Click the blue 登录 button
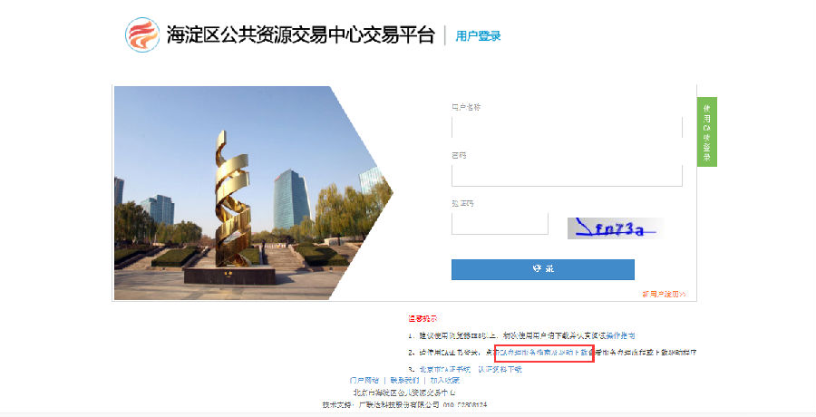The width and height of the screenshot is (816, 417). [543, 269]
